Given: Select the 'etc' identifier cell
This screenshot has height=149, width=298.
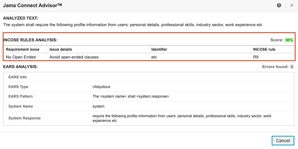Looking at the screenshot, I should [154, 57].
